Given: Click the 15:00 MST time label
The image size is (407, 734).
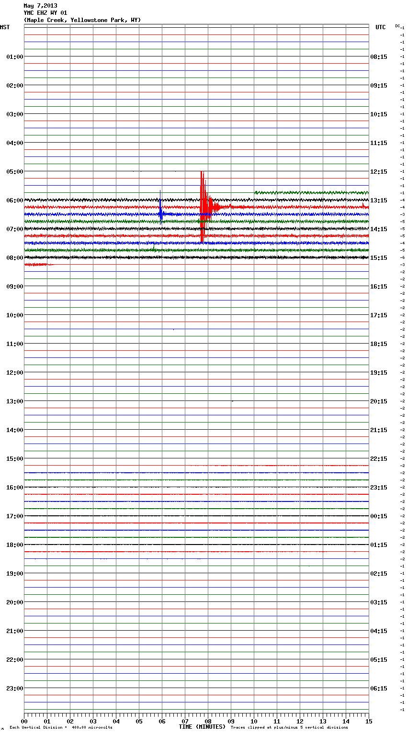Looking at the screenshot, I should (15, 459).
